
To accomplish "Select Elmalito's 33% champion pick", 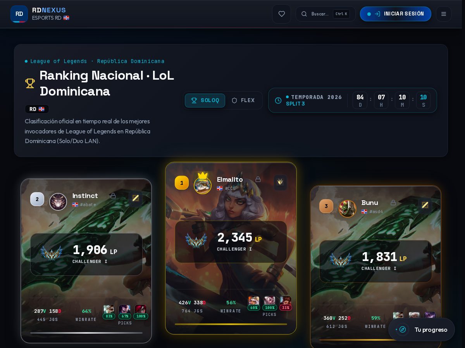I will pos(286,304).
